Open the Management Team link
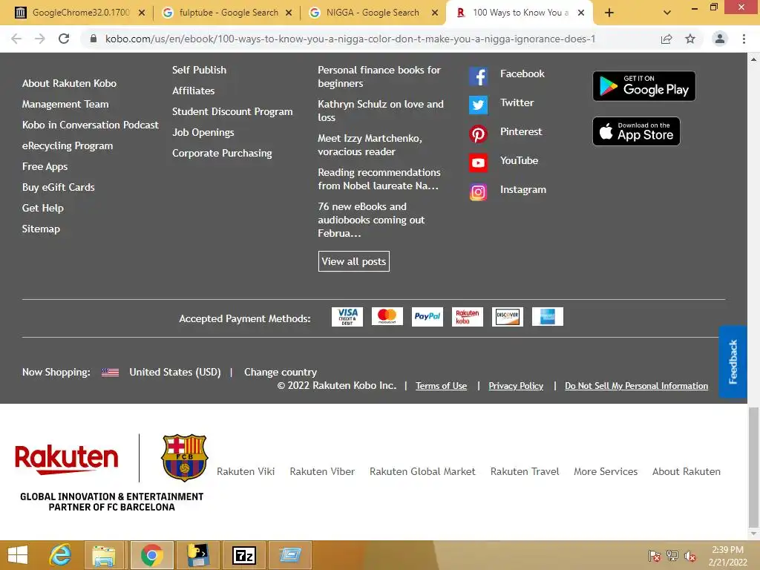Viewport: 760px width, 570px height. (65, 104)
